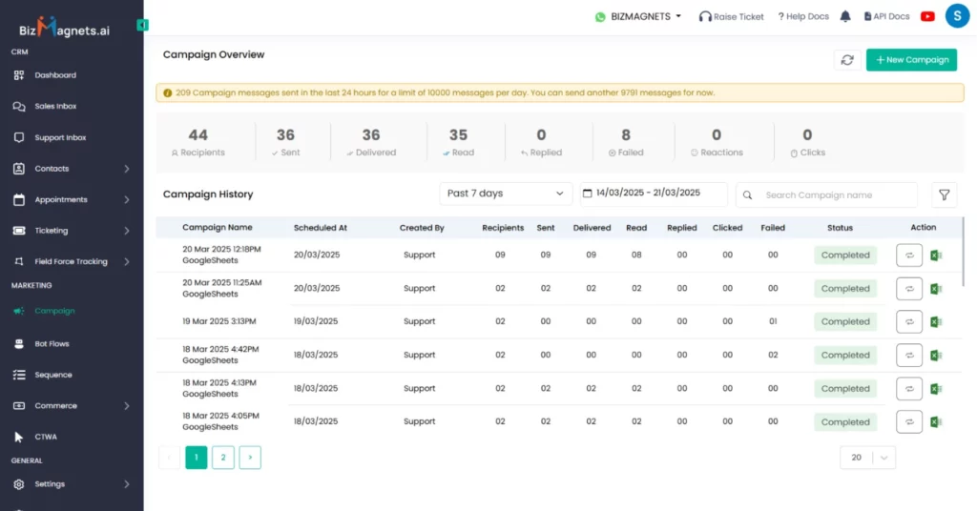Export 20 Mar 11:25AM campaign to Excel
The height and width of the screenshot is (511, 977).
[x=935, y=289]
